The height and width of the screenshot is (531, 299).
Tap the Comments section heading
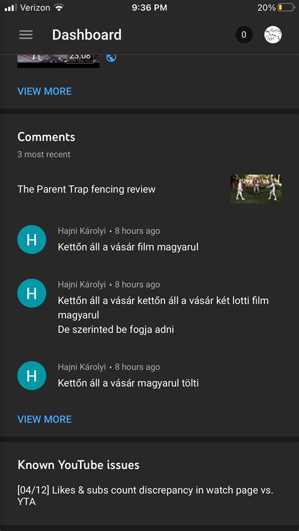[46, 137]
